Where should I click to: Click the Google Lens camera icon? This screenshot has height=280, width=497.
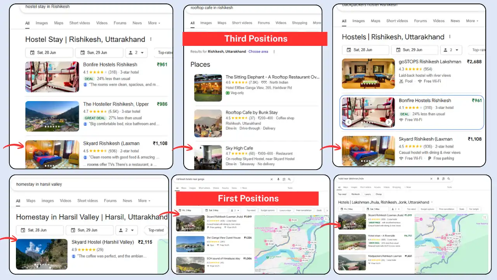pos(443,179)
